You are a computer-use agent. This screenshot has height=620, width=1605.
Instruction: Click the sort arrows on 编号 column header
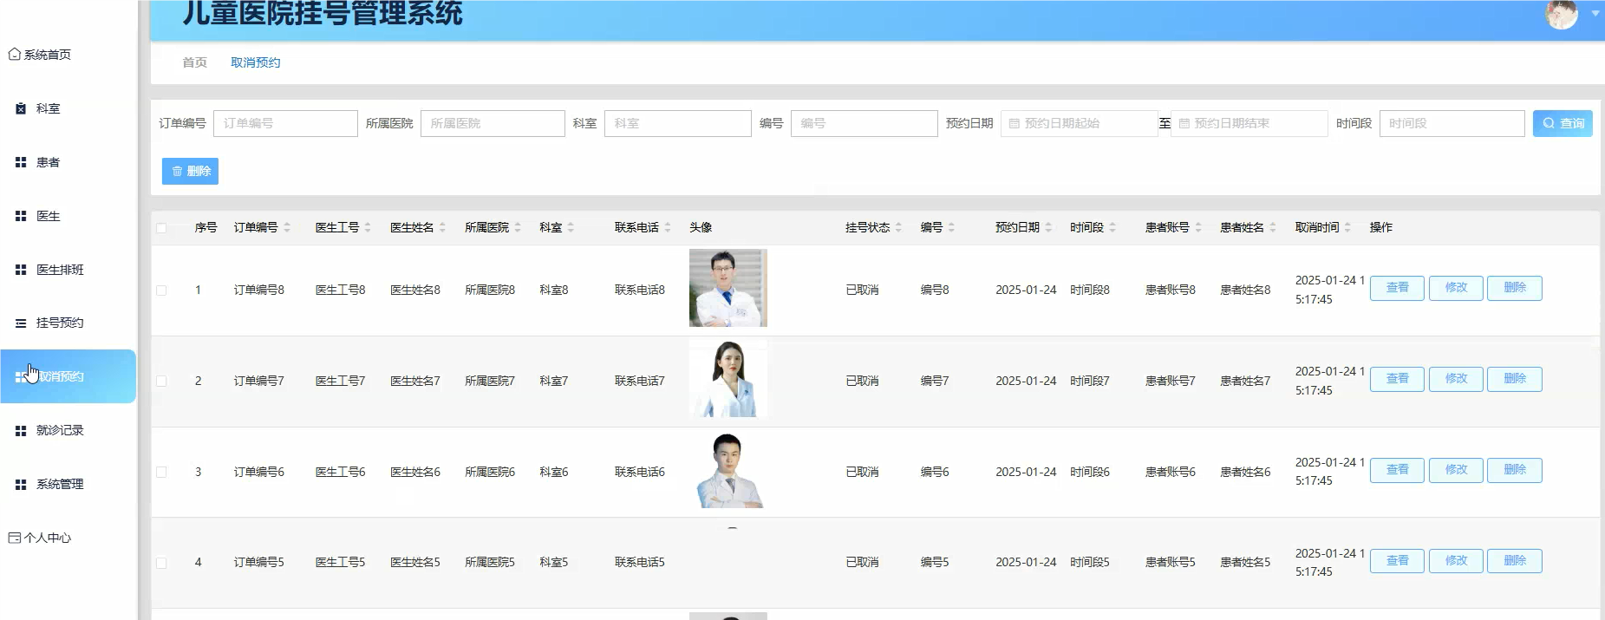coord(951,228)
